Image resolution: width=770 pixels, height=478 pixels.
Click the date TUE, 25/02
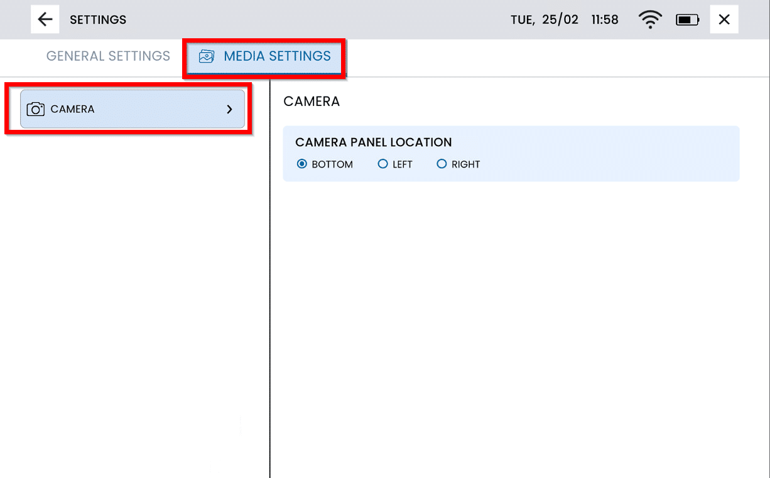tap(545, 20)
